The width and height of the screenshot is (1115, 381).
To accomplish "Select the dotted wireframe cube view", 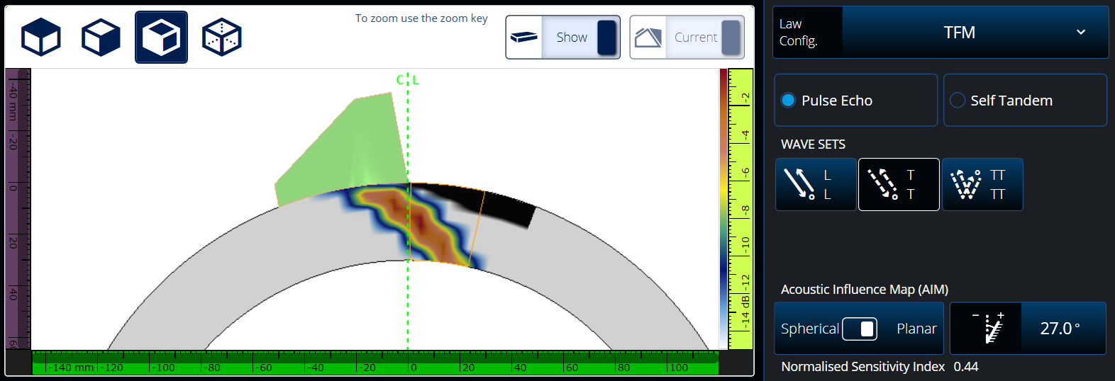I will [222, 38].
